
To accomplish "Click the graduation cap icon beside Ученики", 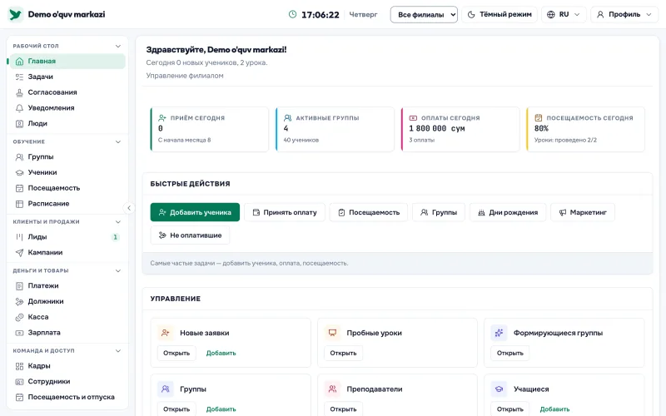I will (19, 173).
